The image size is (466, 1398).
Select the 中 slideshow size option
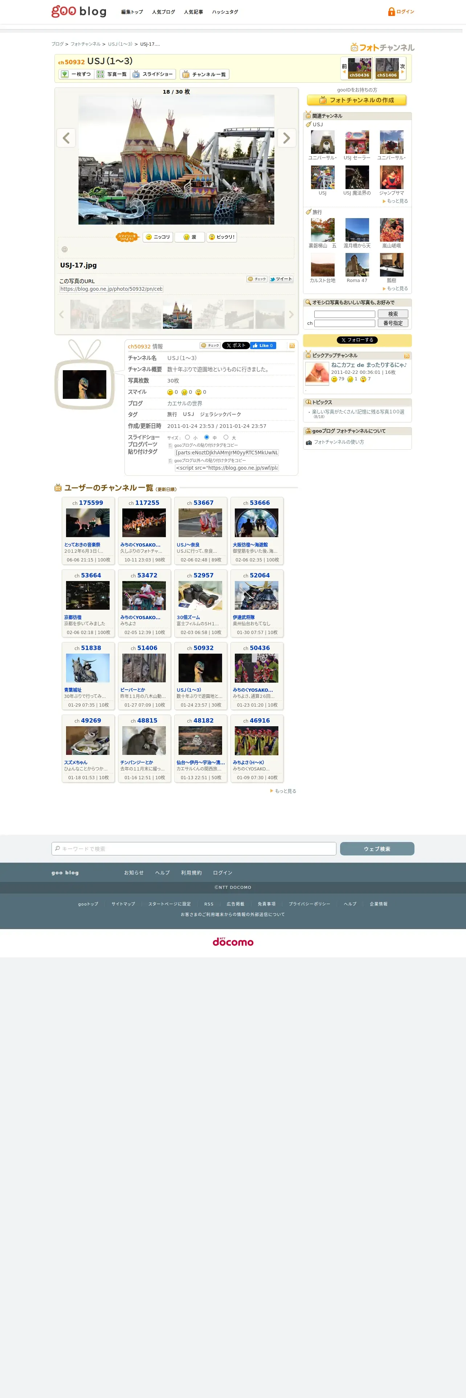pos(206,437)
